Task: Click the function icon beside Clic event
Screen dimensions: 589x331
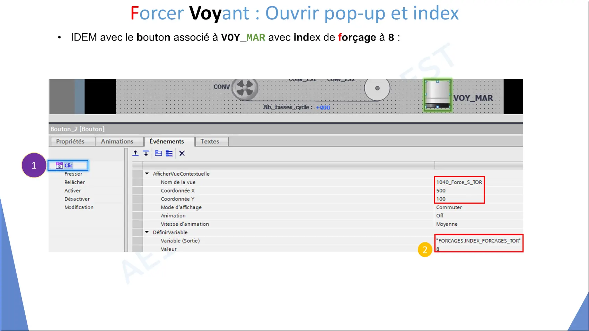Action: (x=59, y=165)
